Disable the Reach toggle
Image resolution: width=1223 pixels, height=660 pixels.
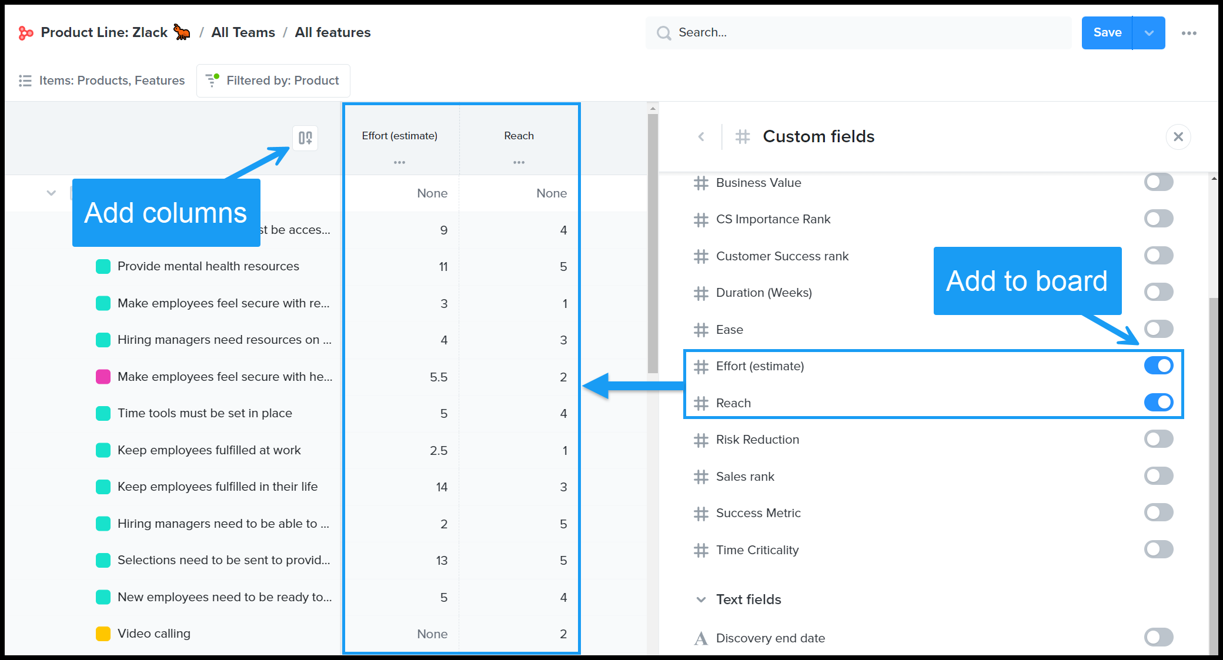[1158, 403]
